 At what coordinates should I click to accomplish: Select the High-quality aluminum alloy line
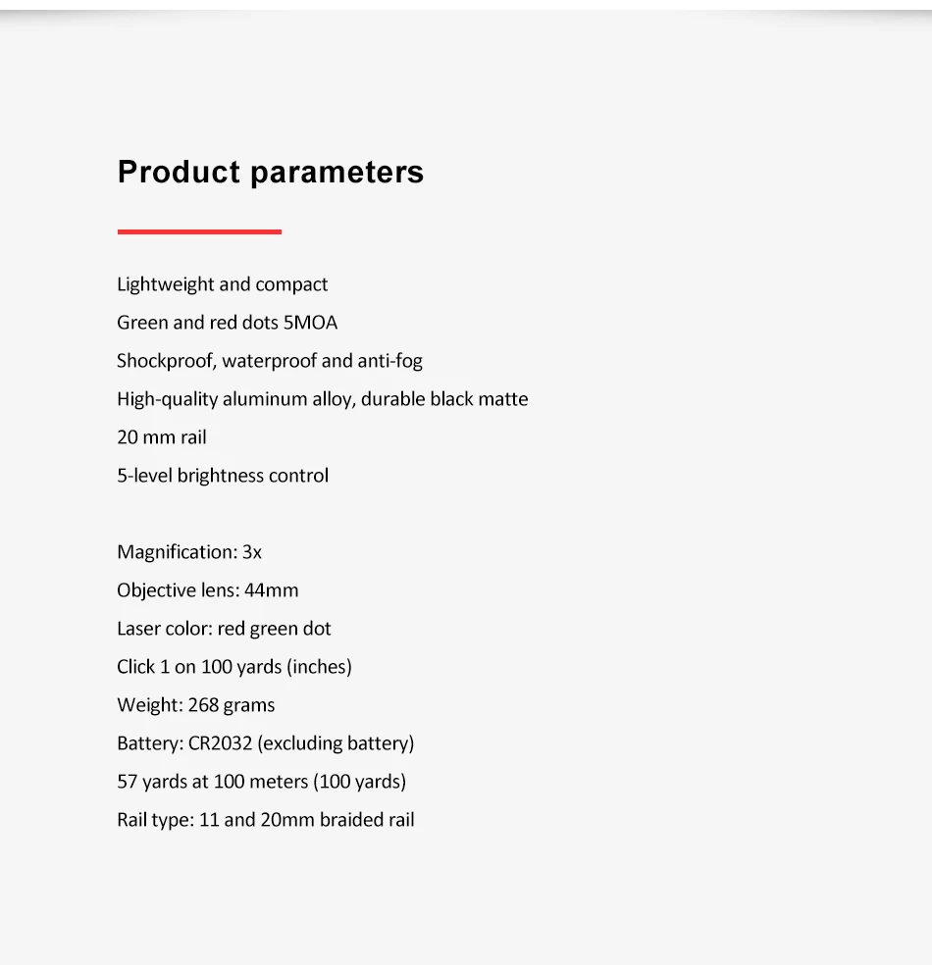coord(323,399)
